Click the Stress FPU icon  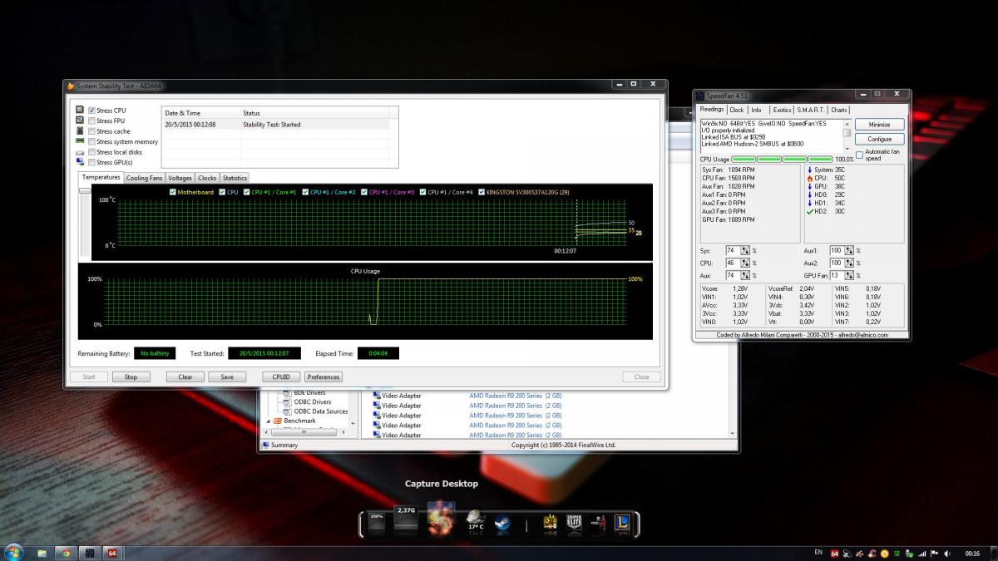pos(80,121)
